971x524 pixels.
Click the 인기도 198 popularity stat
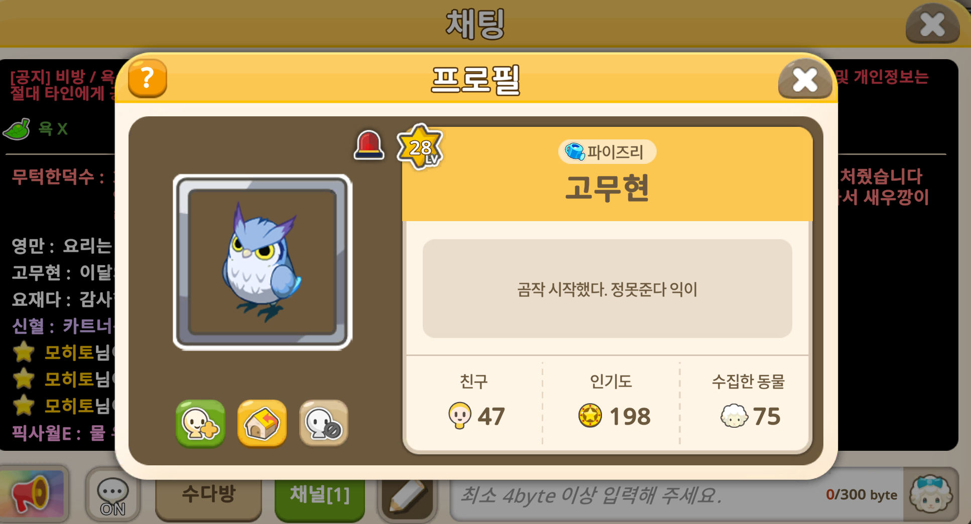pos(611,401)
